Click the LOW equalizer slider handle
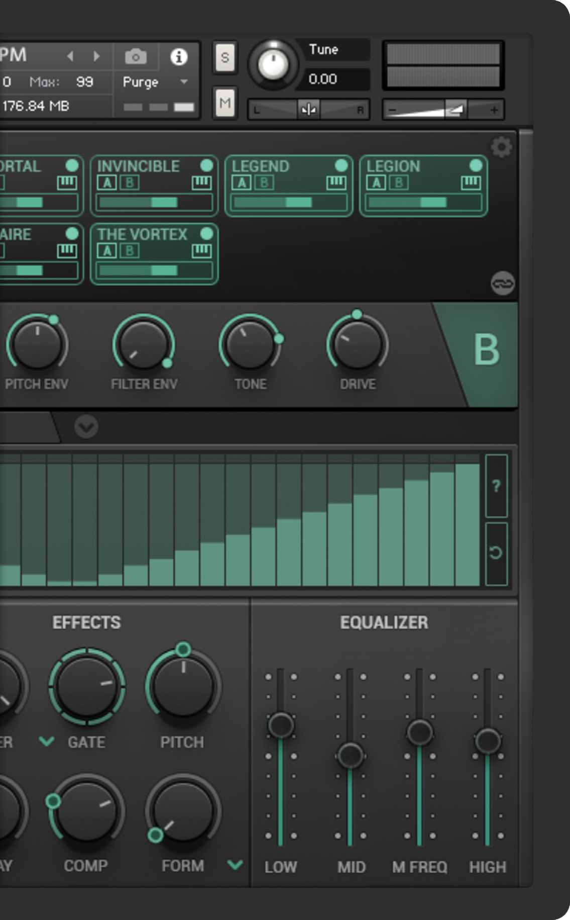 [281, 725]
